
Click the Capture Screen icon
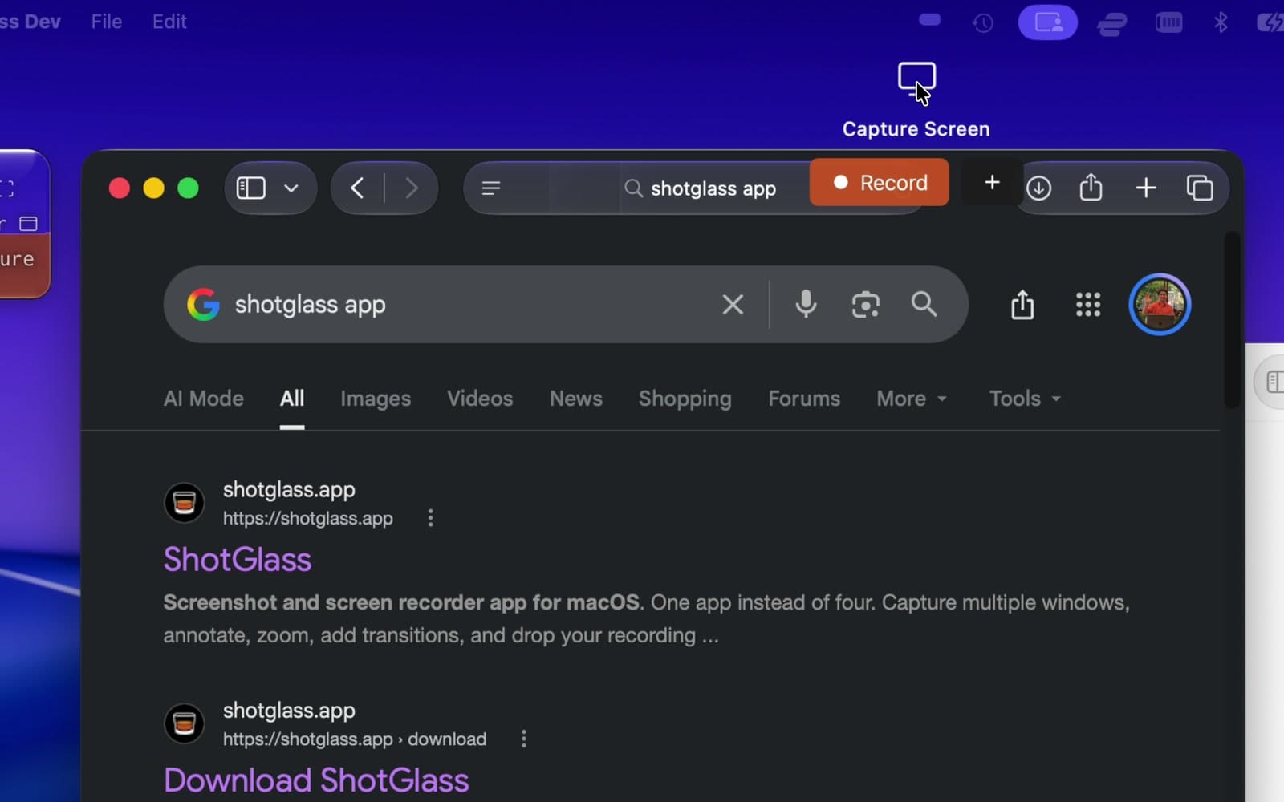[x=916, y=81]
